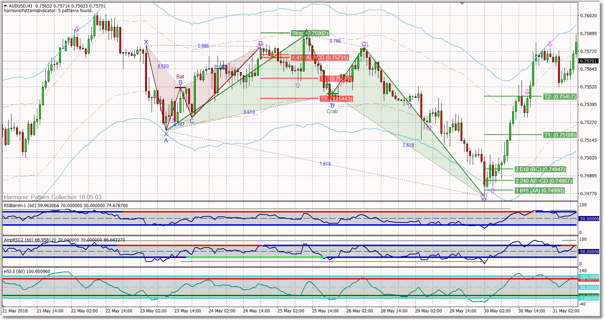Image resolution: width=605 pixels, height=321 pixels.
Task: Click the 28 May 14:00 time axis label
Action: pyautogui.click(x=394, y=311)
